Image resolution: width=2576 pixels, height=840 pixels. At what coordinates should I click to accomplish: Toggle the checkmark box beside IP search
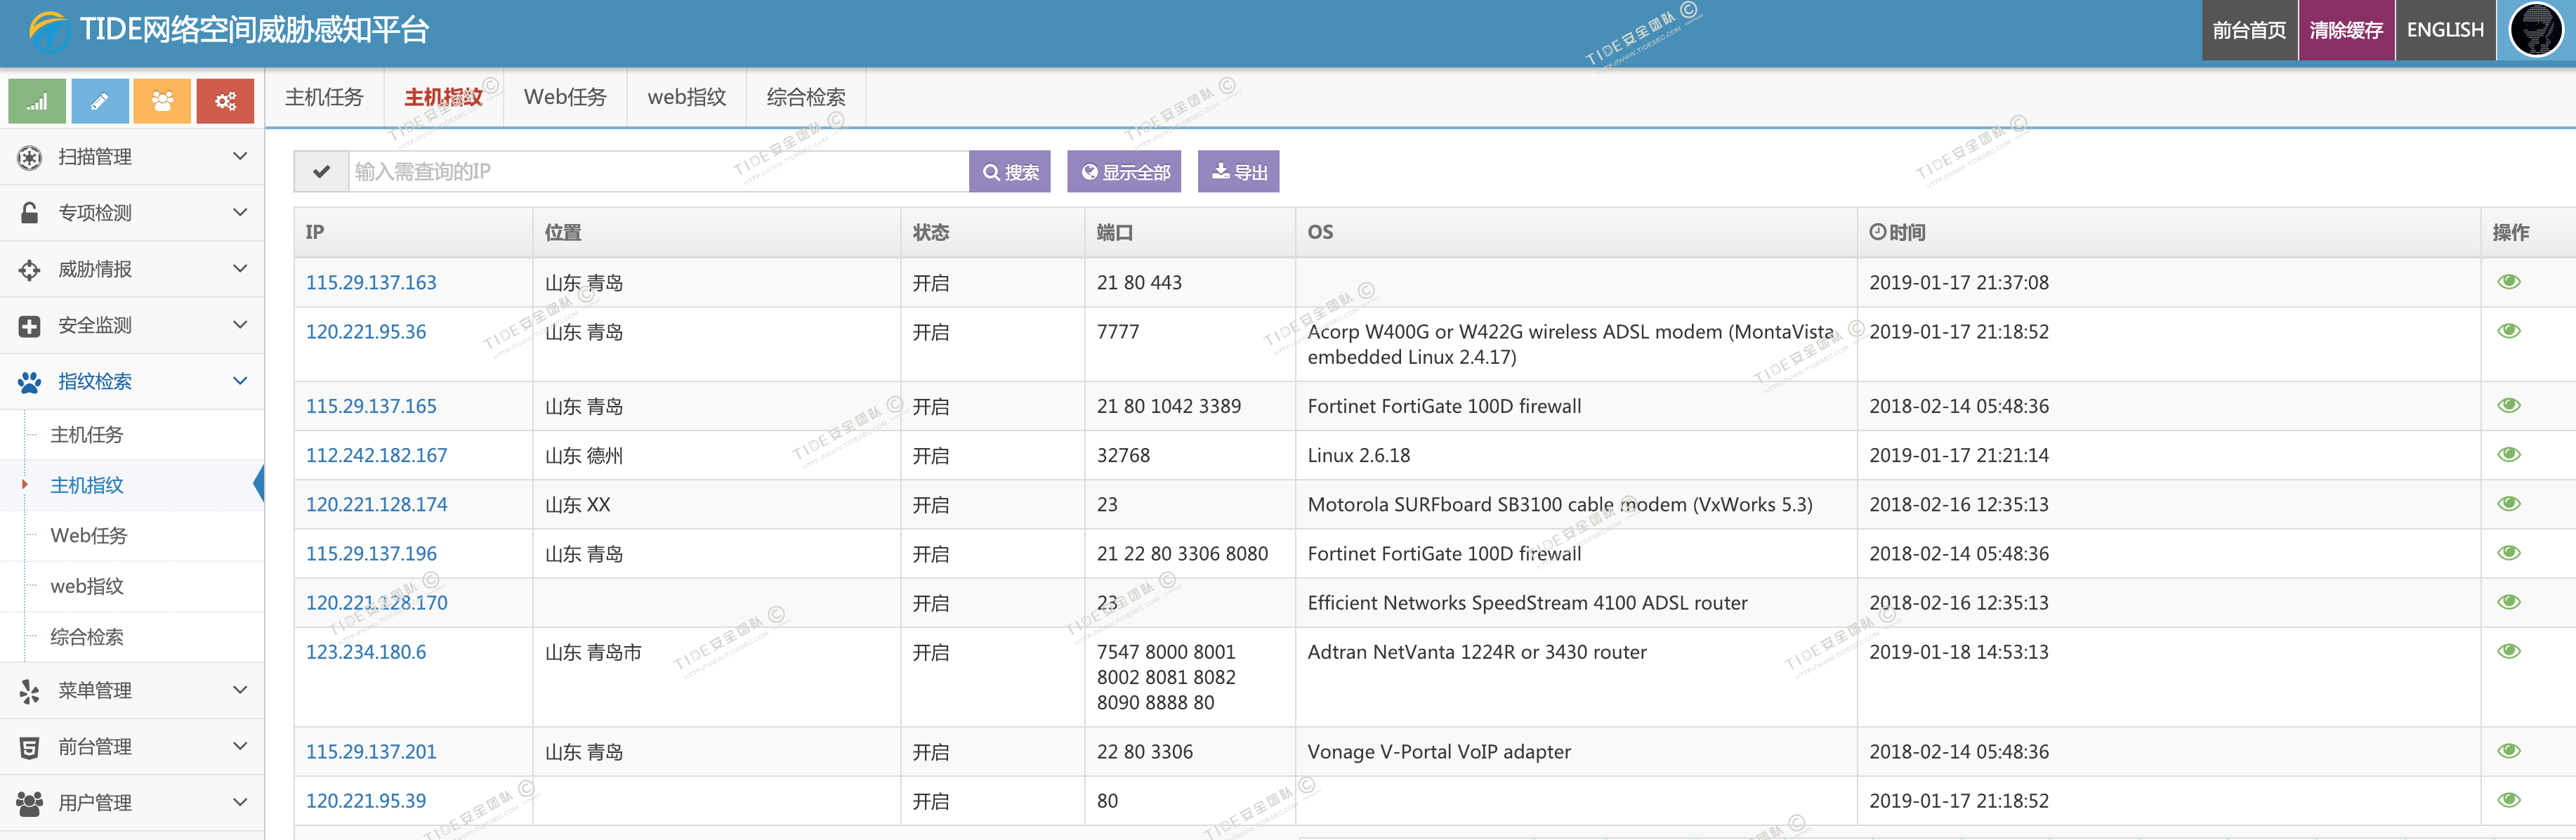(321, 172)
